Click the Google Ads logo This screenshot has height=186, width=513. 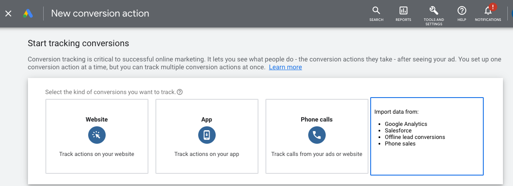click(x=28, y=14)
